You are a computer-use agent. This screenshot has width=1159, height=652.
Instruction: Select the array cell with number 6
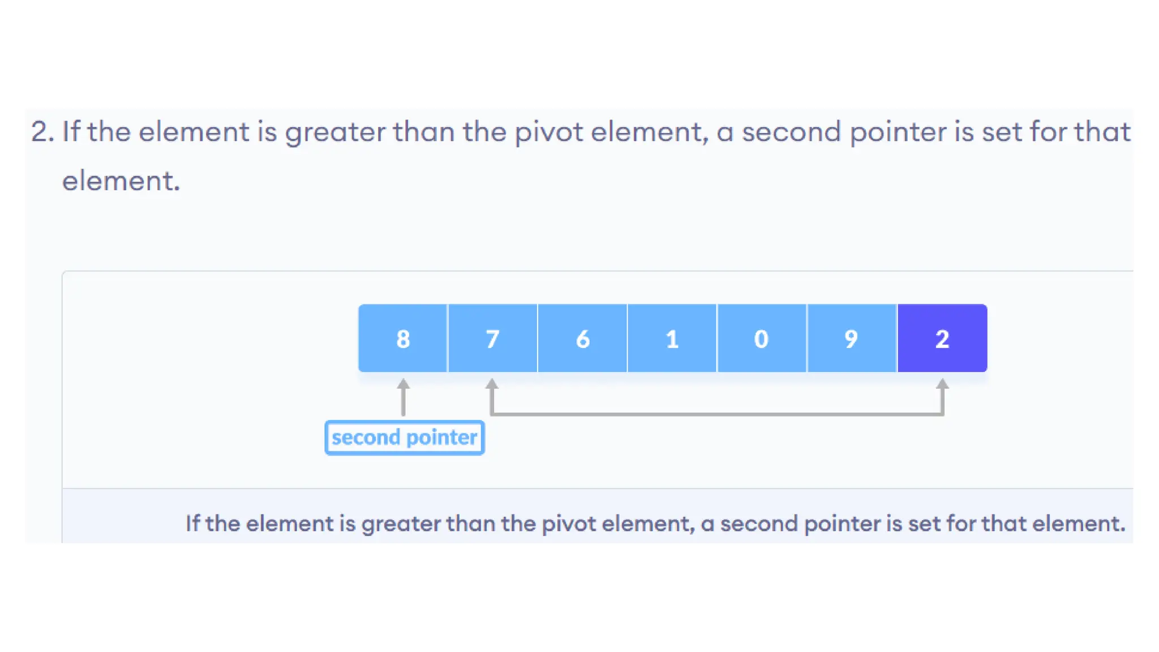click(582, 338)
